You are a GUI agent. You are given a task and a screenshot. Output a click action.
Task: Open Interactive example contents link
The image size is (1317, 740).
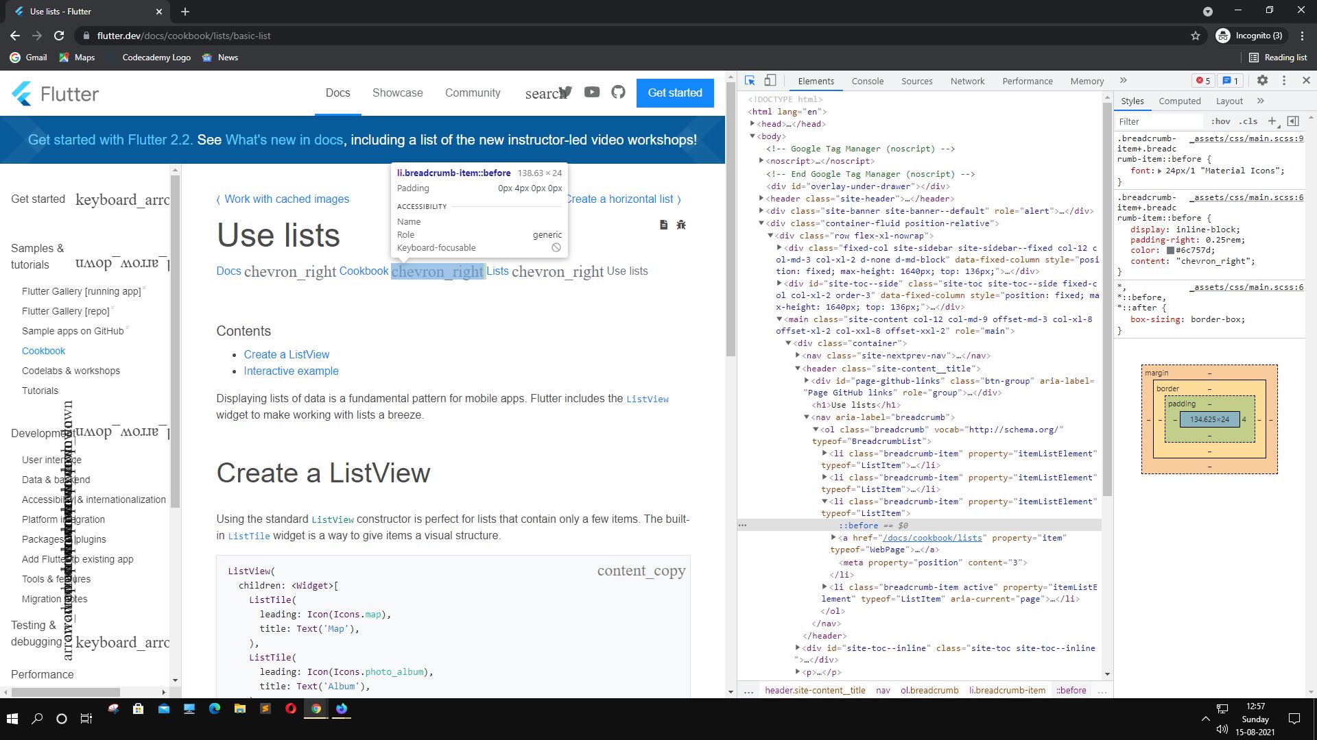click(x=291, y=371)
